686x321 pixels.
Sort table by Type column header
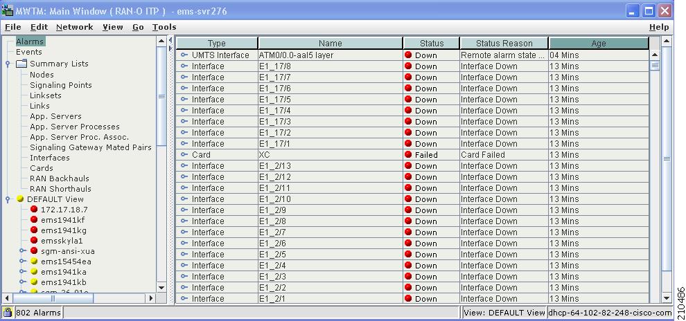(217, 43)
